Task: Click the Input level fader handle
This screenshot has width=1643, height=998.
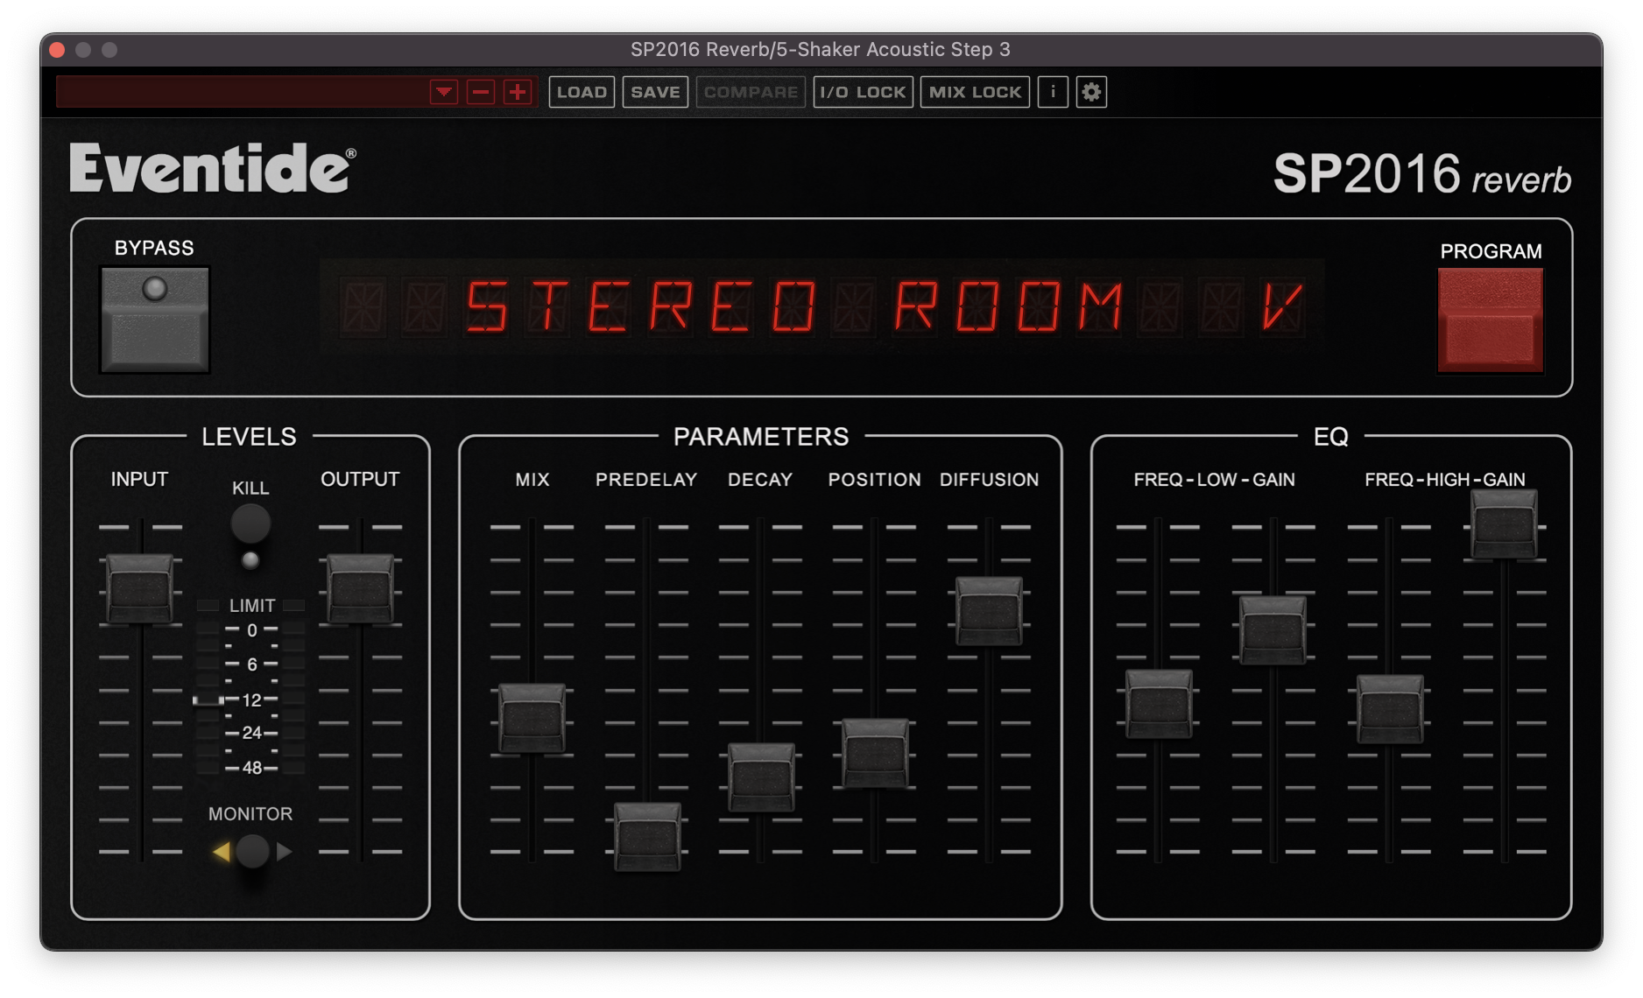Action: [139, 588]
